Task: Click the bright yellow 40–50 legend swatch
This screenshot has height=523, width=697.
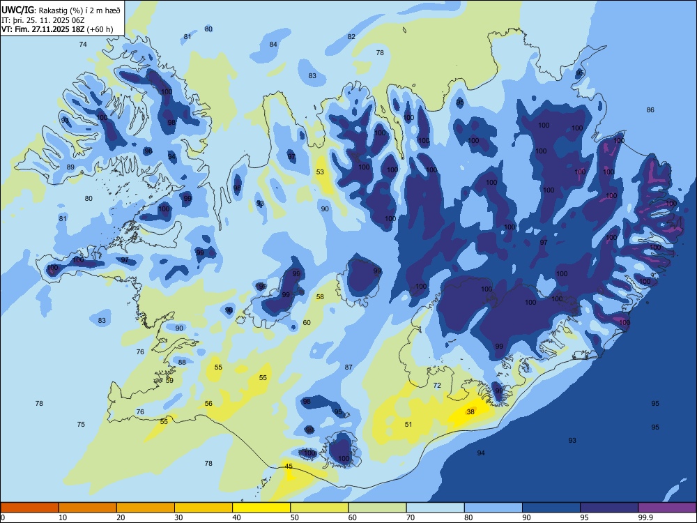Action: [261, 508]
